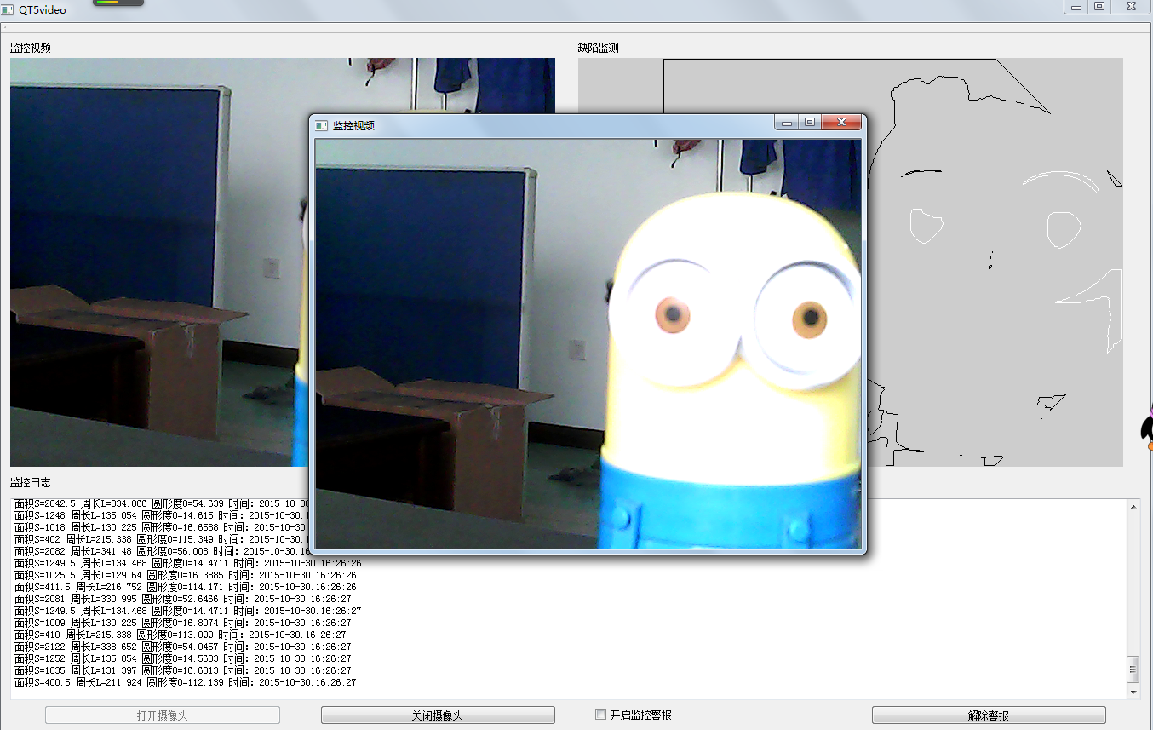Click the QT5video title text
Screen dimensions: 1153x730
click(43, 9)
